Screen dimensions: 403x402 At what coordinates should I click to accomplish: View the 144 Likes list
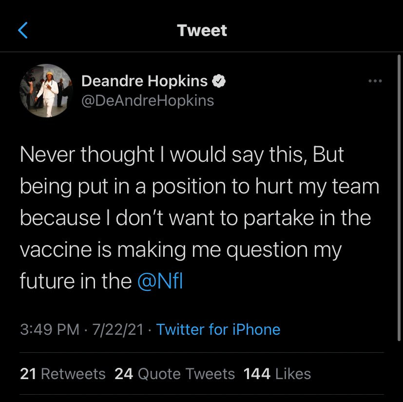click(277, 374)
